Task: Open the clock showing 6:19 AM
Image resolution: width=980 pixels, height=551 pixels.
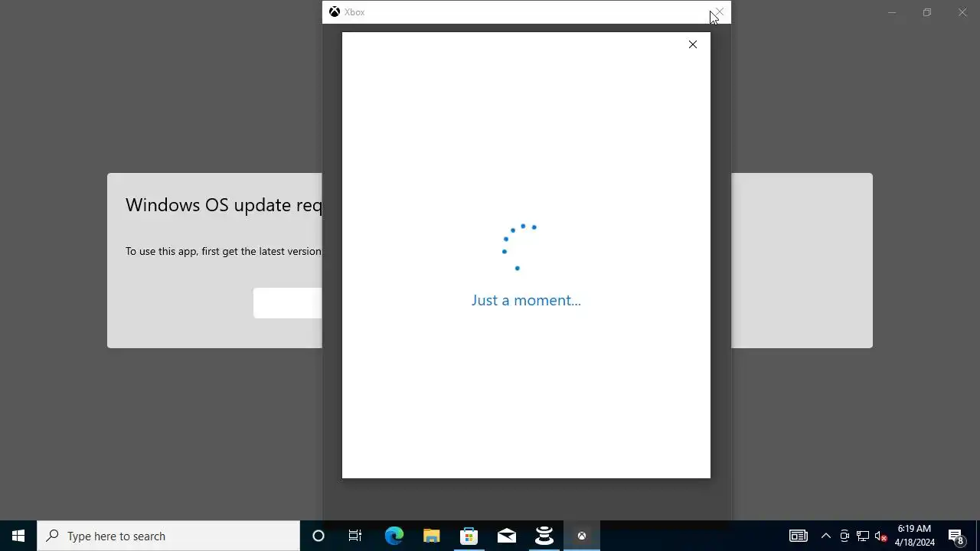Action: click(x=915, y=536)
